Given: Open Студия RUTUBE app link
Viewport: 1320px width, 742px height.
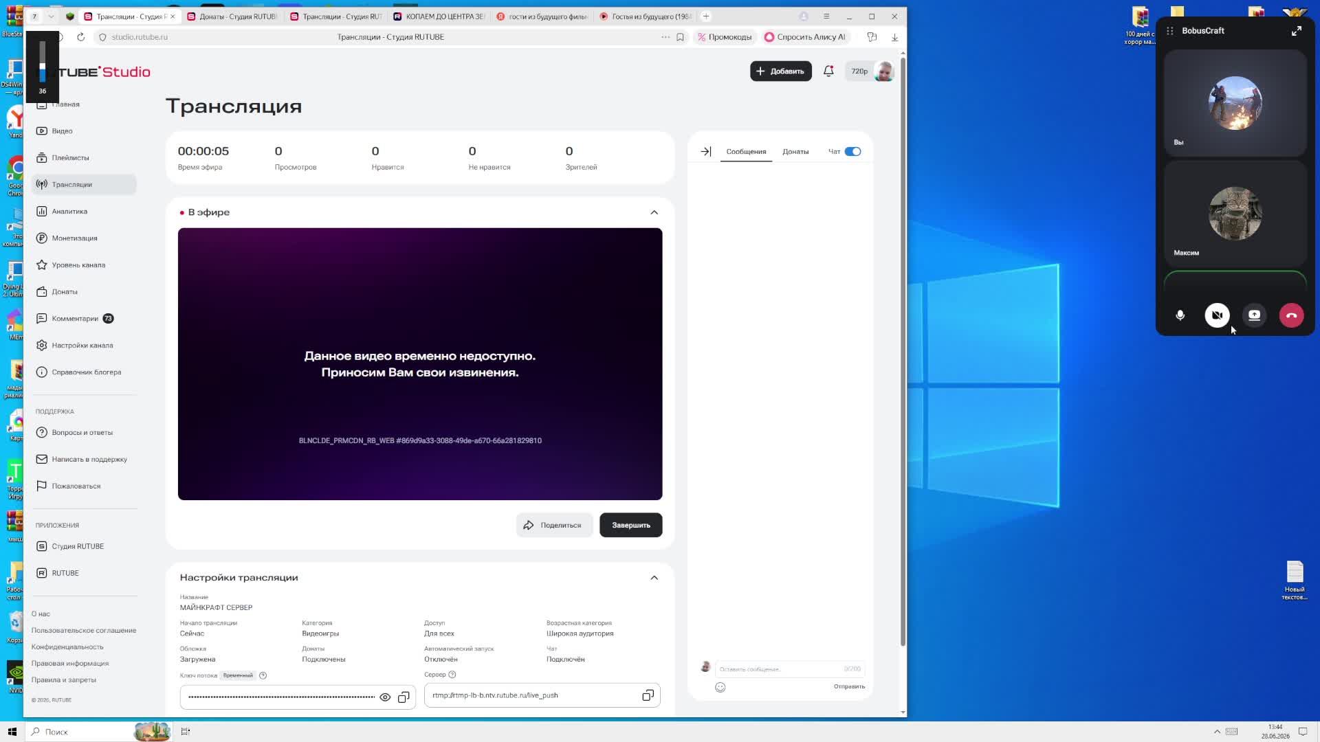Looking at the screenshot, I should point(84,547).
